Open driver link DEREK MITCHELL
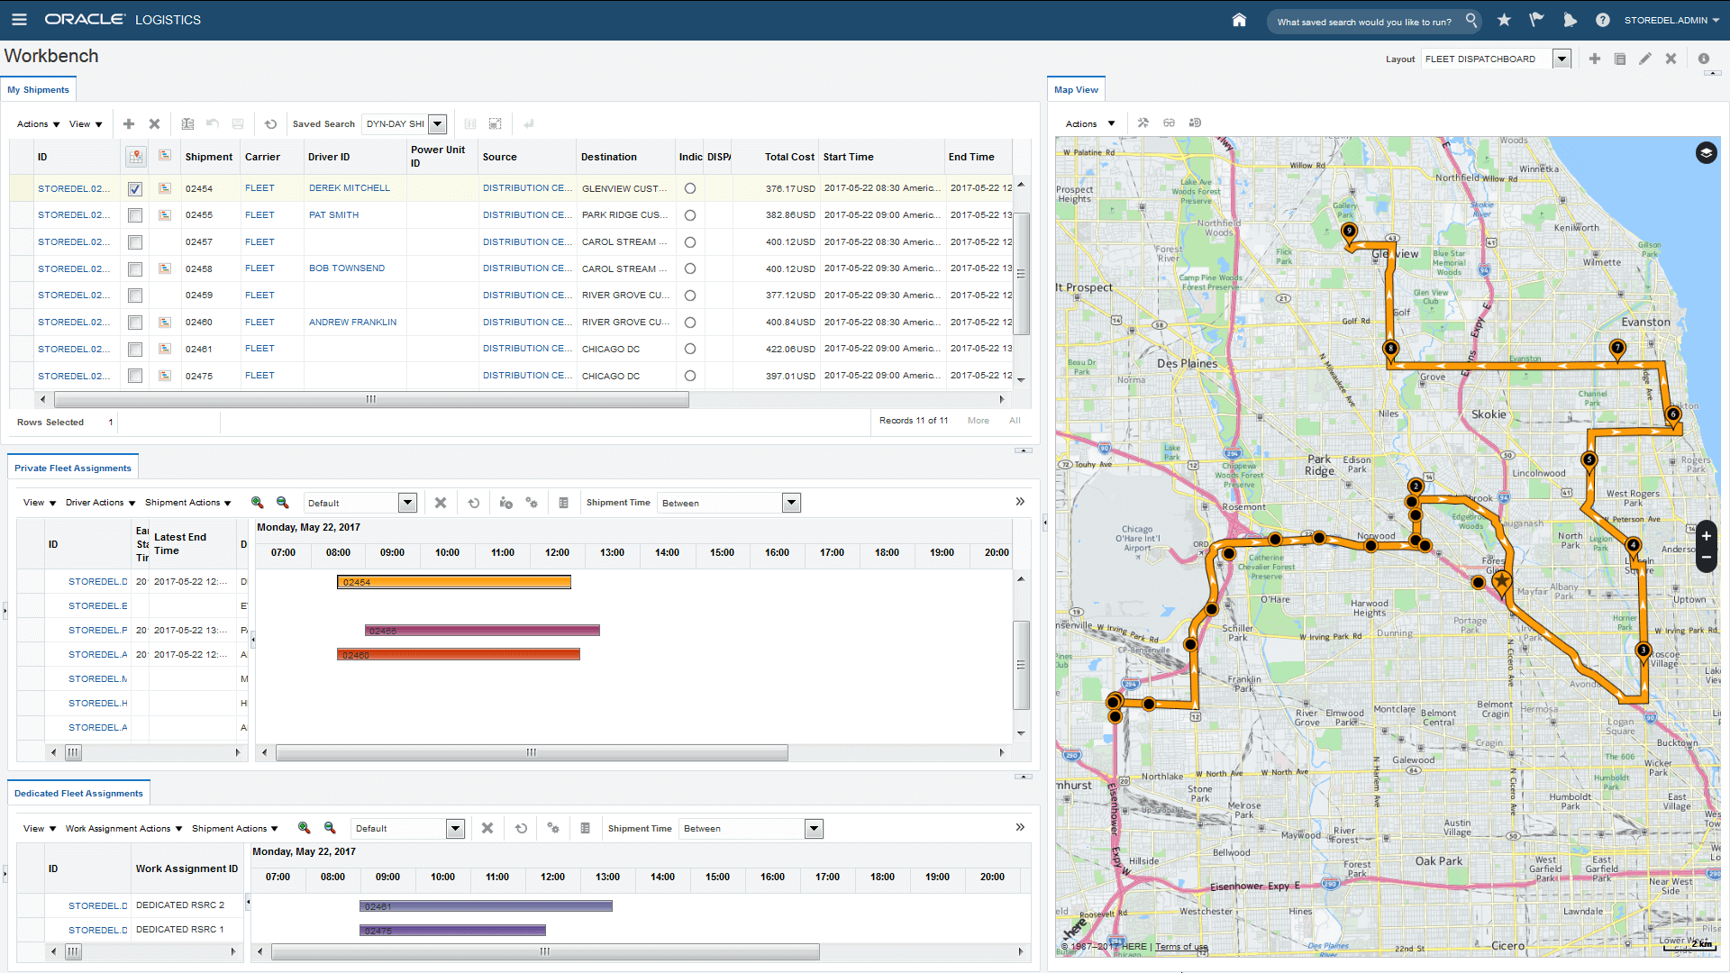 point(350,188)
